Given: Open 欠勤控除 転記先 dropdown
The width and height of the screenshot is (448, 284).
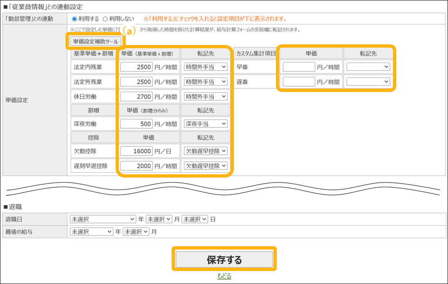Looking at the screenshot, I should [205, 151].
